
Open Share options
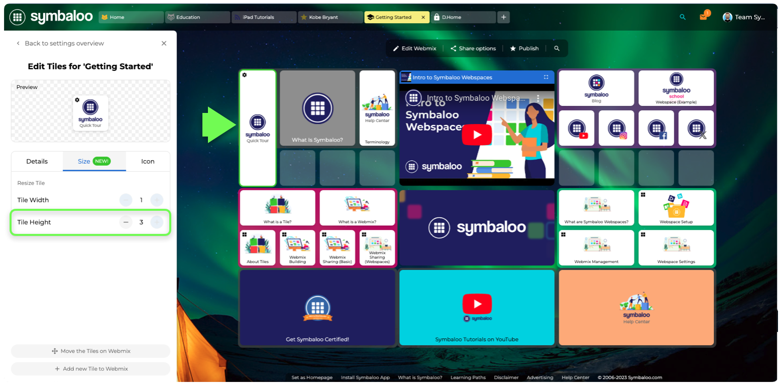pos(473,49)
